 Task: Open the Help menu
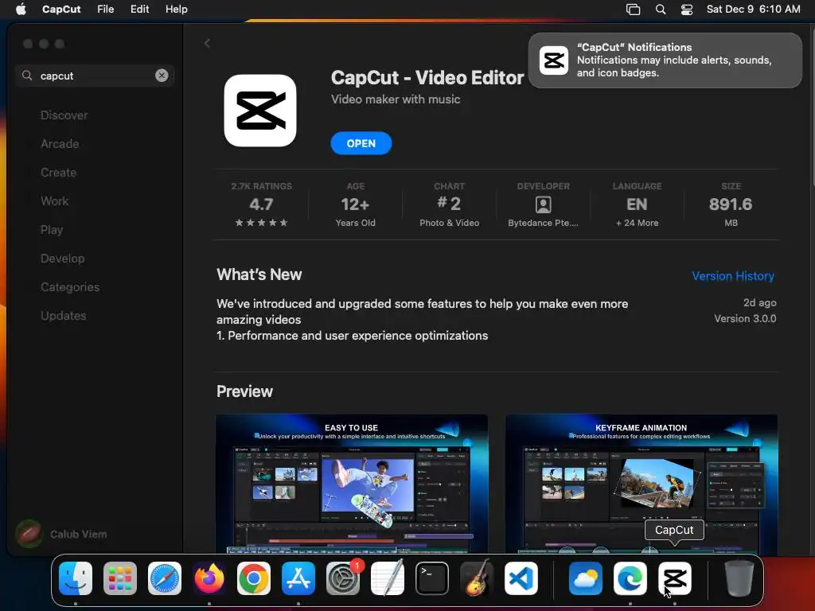176,9
